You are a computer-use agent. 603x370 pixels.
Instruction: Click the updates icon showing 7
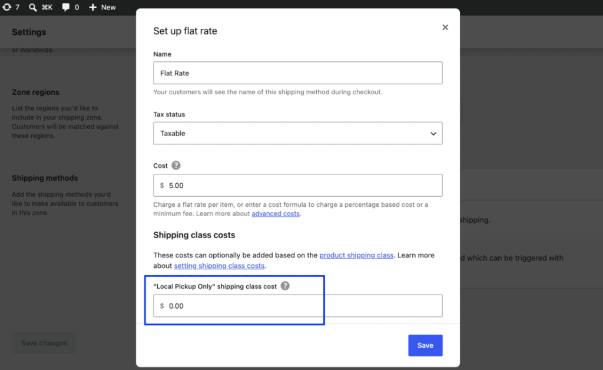pos(11,7)
